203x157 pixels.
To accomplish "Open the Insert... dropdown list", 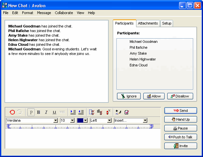I will tap(145, 120).
